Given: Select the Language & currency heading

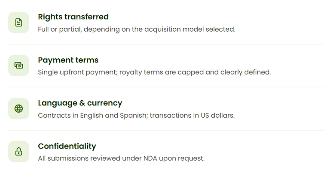Looking at the screenshot, I should (x=80, y=103).
